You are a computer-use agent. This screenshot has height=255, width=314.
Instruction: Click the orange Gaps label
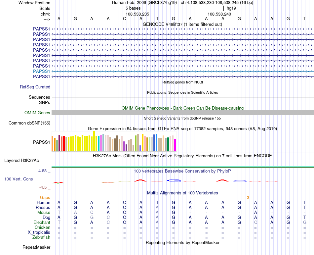(45, 198)
